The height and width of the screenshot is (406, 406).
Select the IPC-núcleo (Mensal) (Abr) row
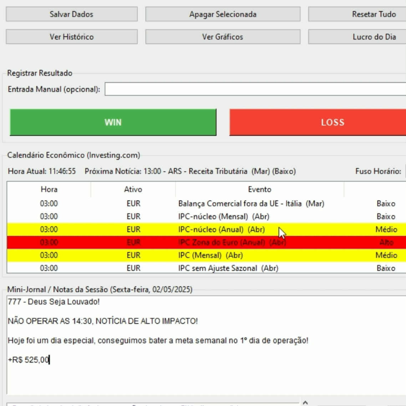click(206, 217)
